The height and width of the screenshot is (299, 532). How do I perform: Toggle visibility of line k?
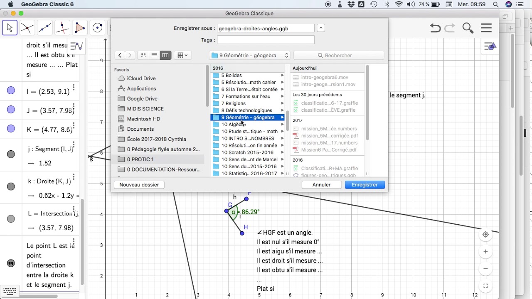click(x=11, y=186)
